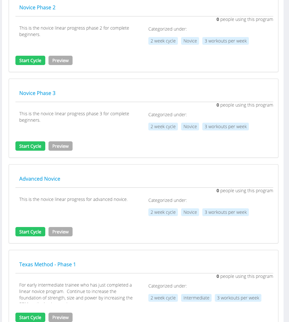Click 3 workouts per week tag in Texas Method
This screenshot has height=322, width=289.
(x=238, y=298)
